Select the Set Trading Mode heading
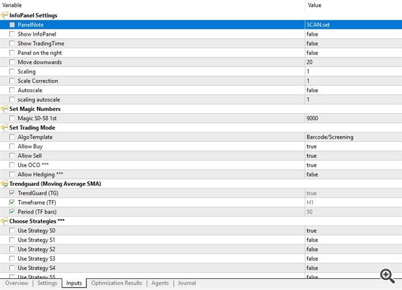402x290 pixels. pos(32,128)
